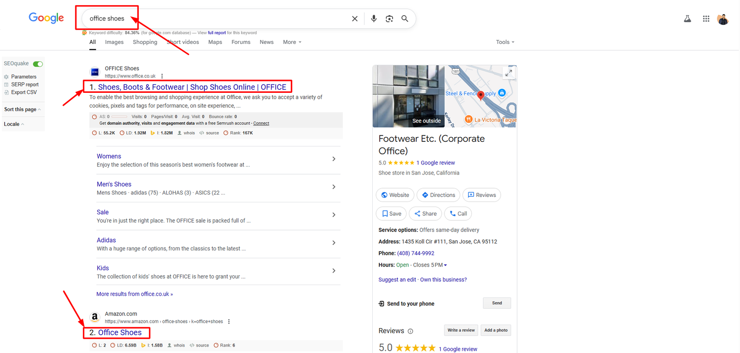Click Send to phone button

coord(497,303)
